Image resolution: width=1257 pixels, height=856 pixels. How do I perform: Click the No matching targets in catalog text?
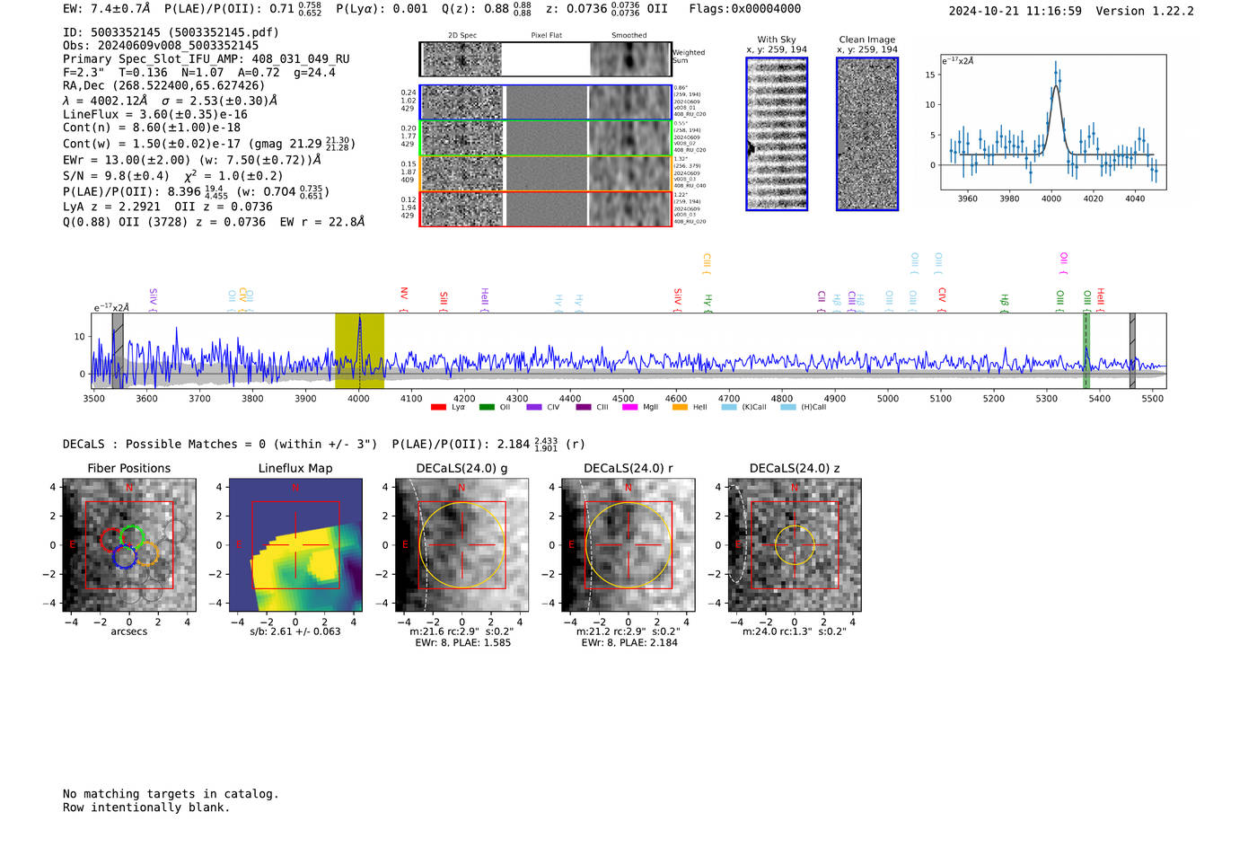click(x=171, y=794)
